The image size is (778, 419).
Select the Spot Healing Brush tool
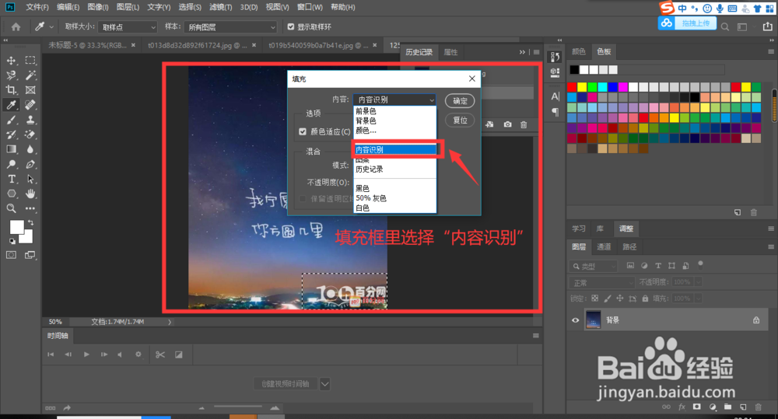point(30,105)
